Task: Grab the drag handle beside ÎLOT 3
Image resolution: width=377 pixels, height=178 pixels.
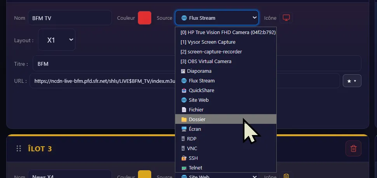Action: tap(19, 149)
